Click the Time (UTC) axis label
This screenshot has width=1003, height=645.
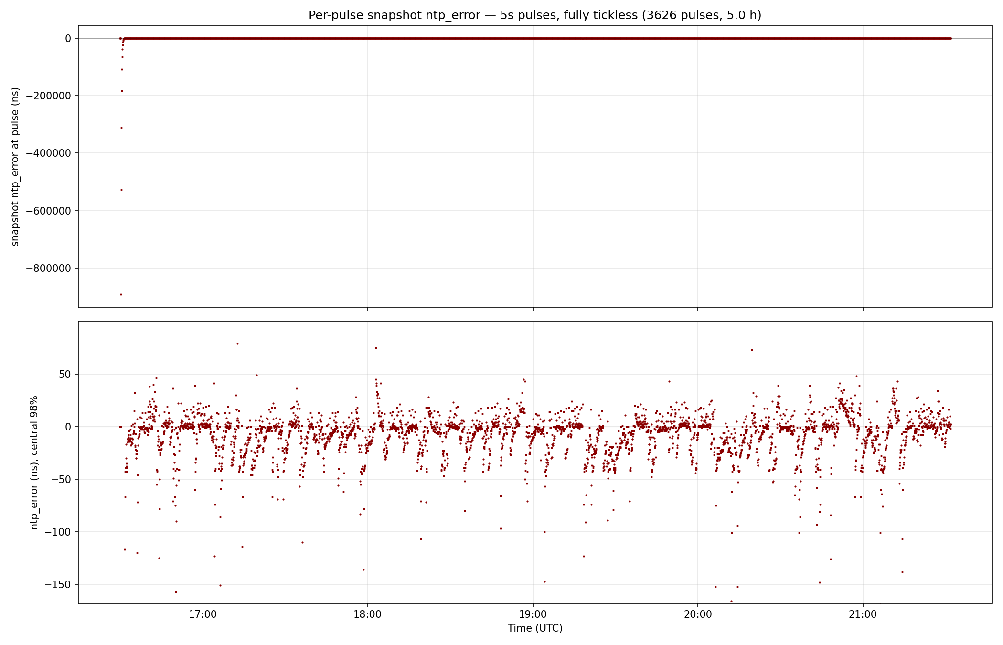(535, 628)
